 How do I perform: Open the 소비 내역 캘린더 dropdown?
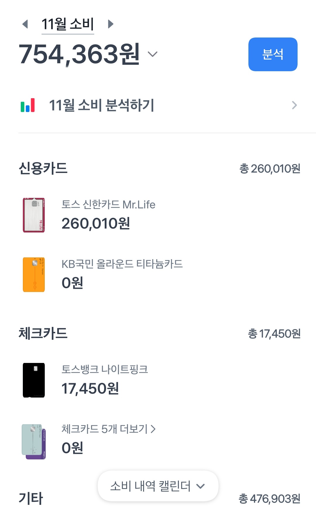pyautogui.click(x=158, y=486)
